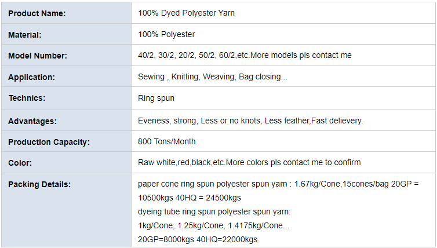Click the "dyeing tube ring spun polyester" line
This screenshot has width=437, height=248.
(x=214, y=212)
